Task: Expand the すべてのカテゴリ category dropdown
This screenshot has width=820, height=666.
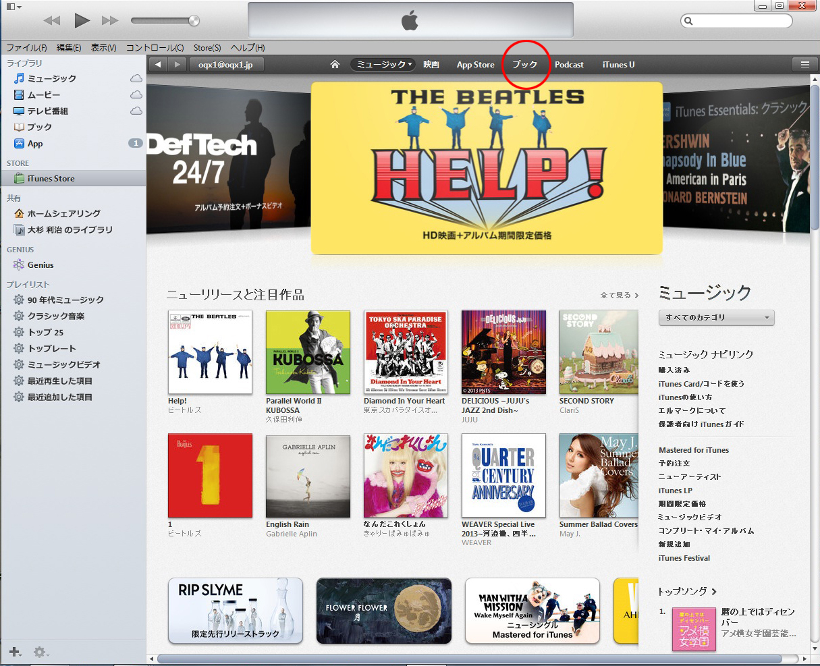Action: point(716,317)
